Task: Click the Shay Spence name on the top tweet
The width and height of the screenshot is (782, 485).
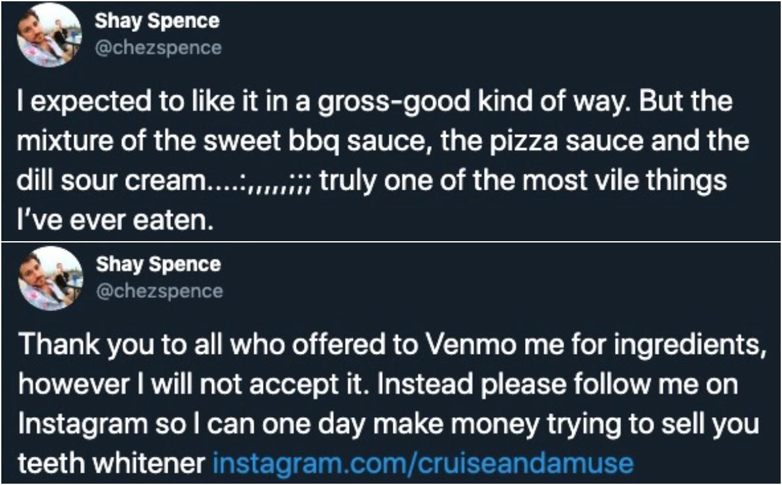Action: [157, 21]
